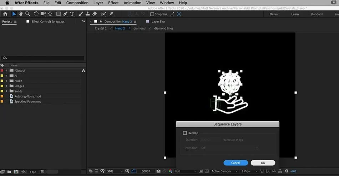Click the reset exposure icon

[287, 171]
